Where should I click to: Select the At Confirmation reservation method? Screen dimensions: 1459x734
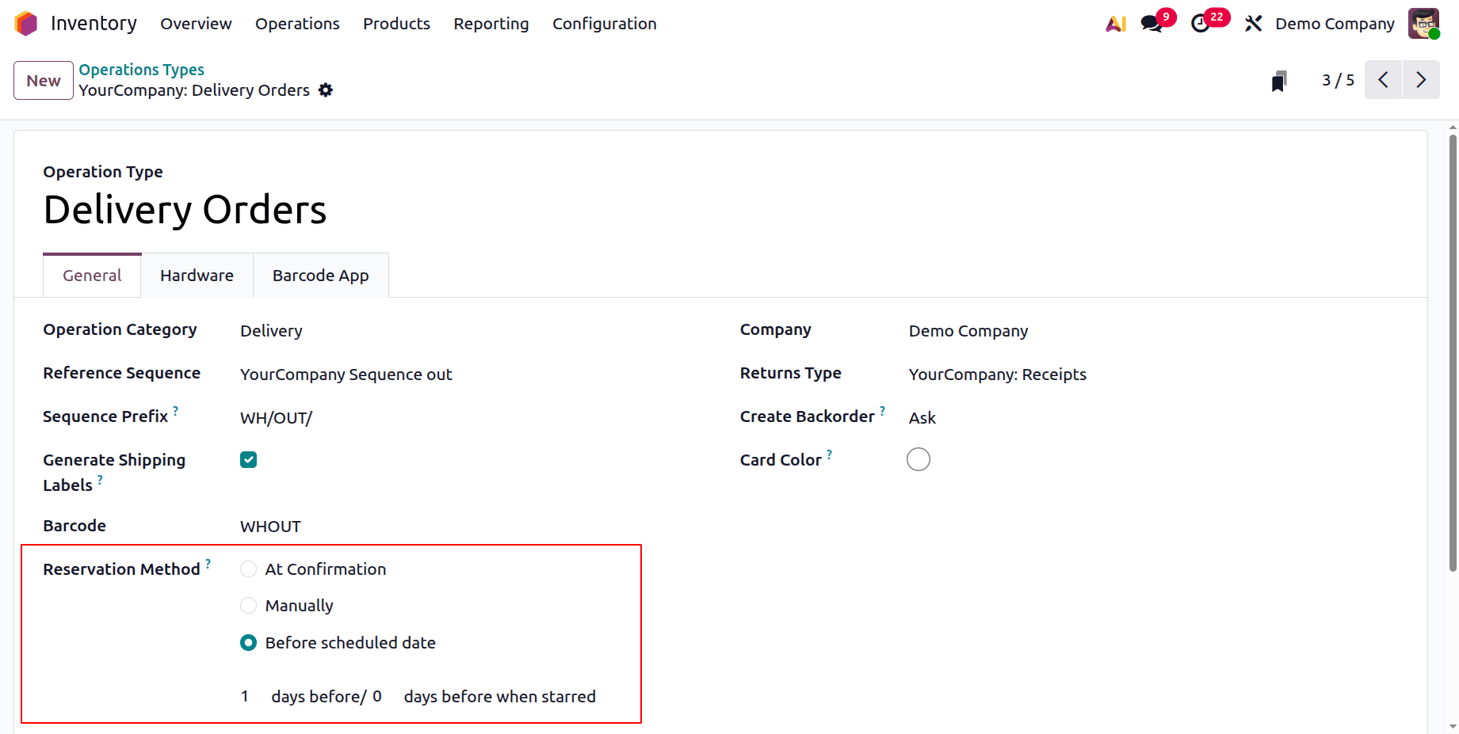click(248, 569)
